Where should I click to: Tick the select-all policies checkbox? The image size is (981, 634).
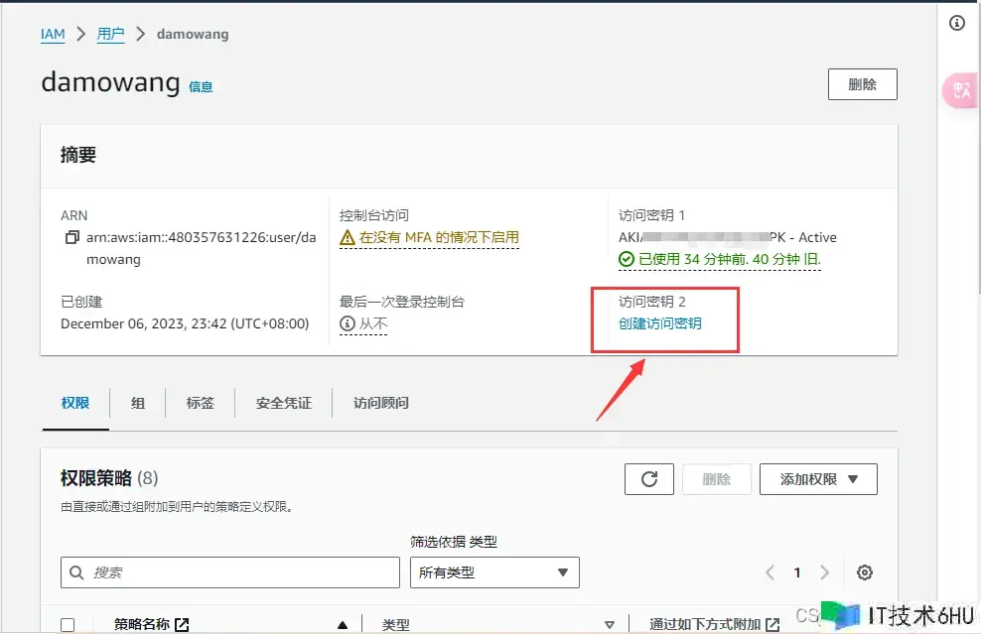(68, 625)
